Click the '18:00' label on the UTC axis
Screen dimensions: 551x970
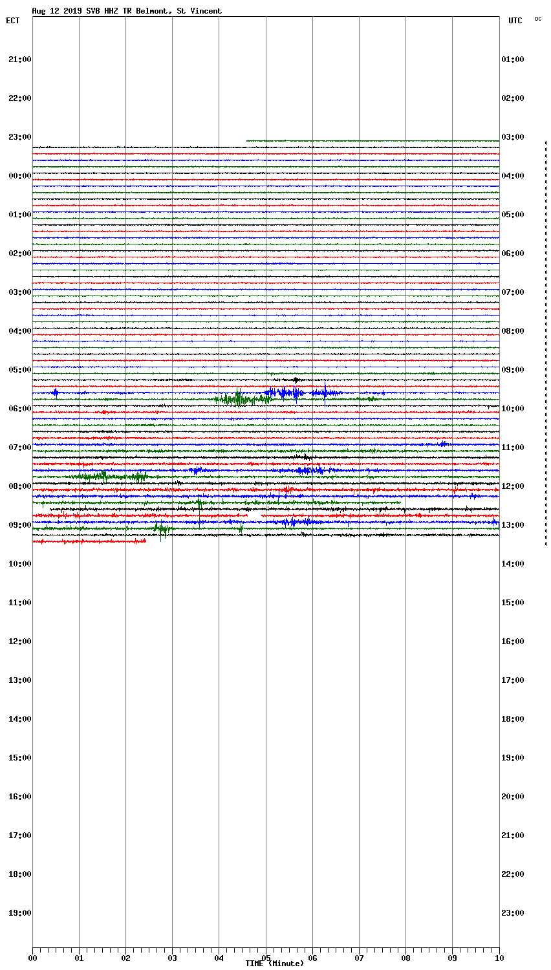tap(513, 719)
